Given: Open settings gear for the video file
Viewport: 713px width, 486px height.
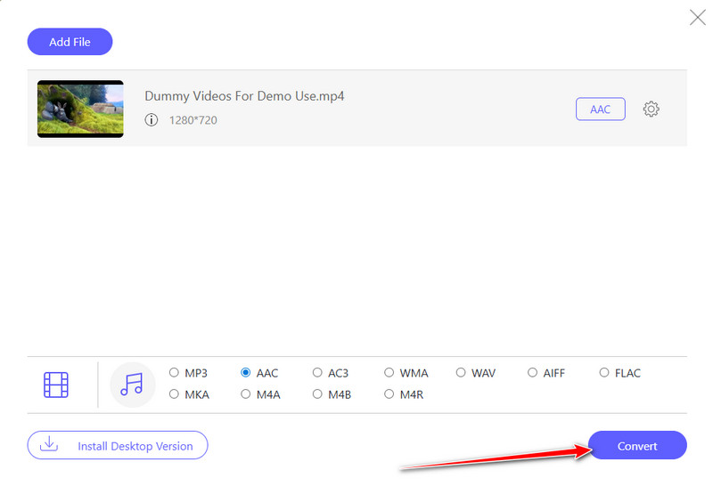Looking at the screenshot, I should point(652,109).
